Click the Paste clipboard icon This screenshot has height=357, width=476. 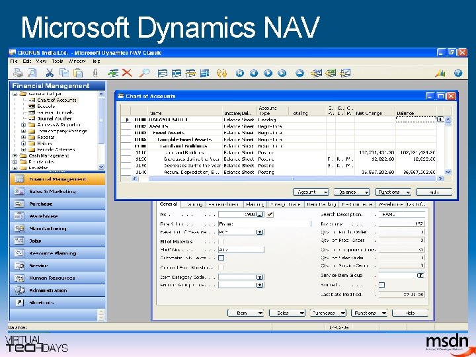pos(78,73)
